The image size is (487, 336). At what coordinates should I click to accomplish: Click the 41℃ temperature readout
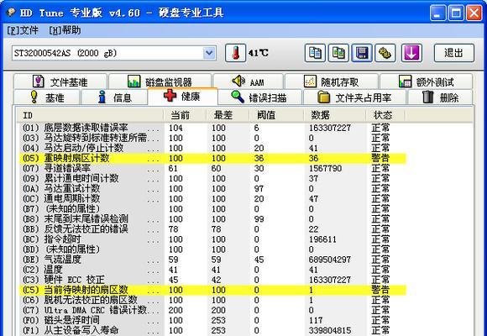pos(258,53)
